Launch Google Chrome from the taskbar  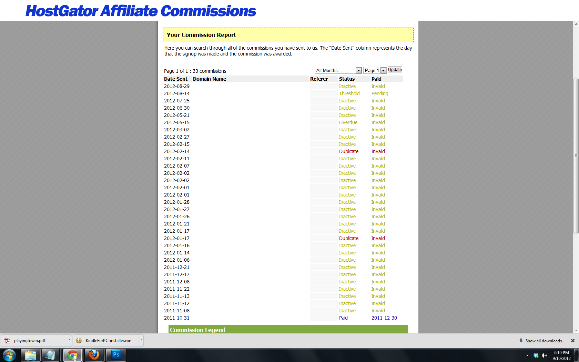coord(72,355)
